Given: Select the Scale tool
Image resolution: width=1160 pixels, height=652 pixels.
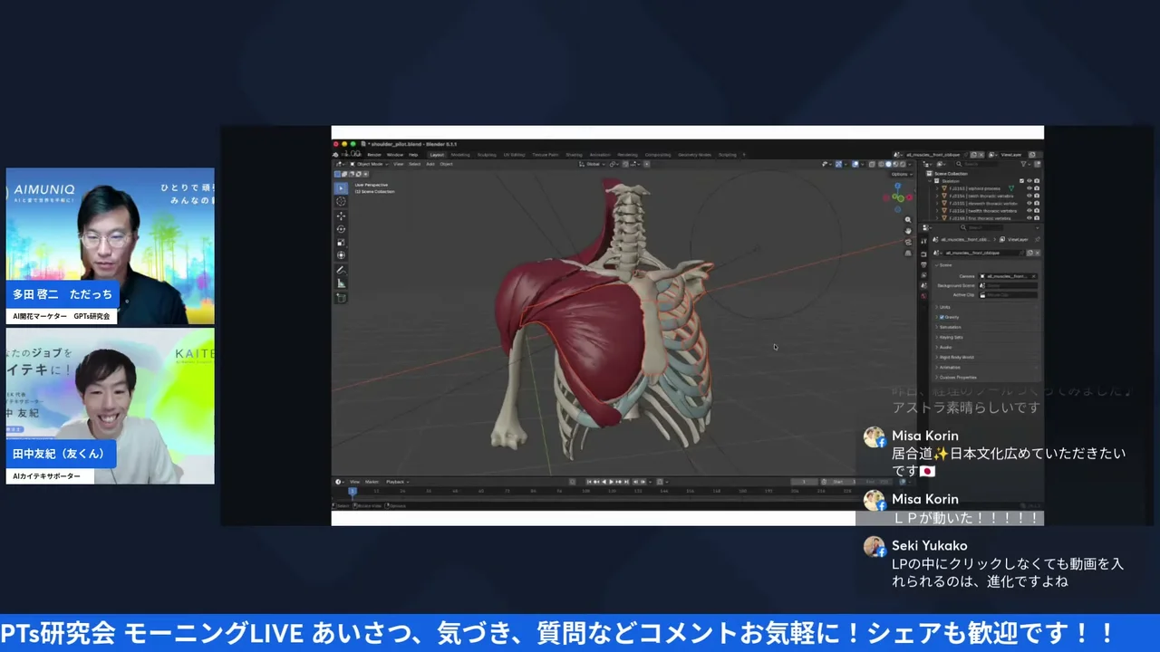Looking at the screenshot, I should (x=341, y=242).
